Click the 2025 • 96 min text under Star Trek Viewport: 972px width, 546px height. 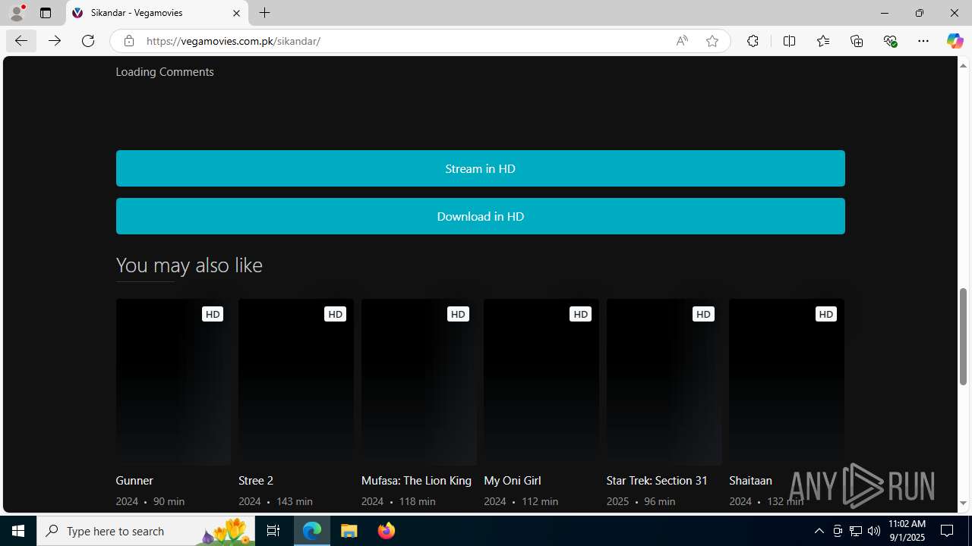(x=642, y=501)
